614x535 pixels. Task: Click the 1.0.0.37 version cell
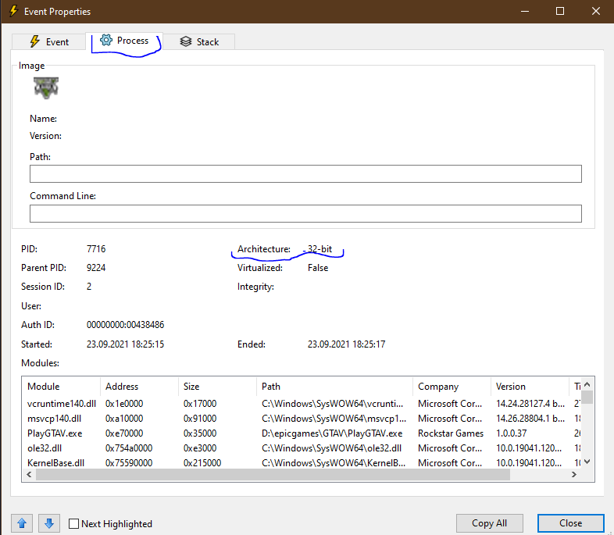[x=512, y=433]
